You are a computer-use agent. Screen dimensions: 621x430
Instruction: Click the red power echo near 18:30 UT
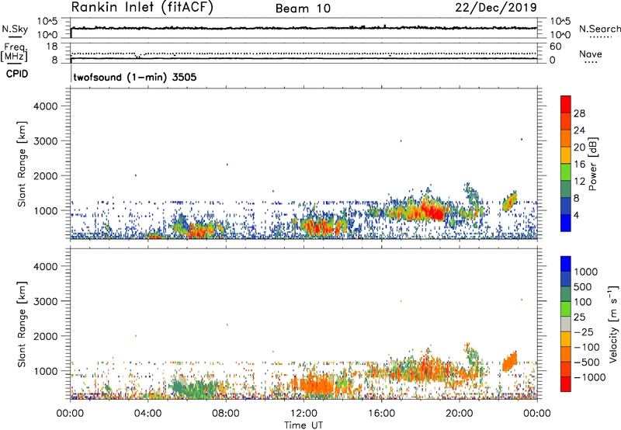click(x=432, y=211)
